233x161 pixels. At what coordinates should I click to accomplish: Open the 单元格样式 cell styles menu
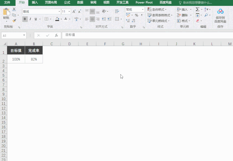click(x=159, y=21)
